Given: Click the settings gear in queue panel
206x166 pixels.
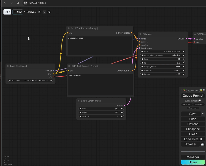Looking at the screenshot, I should [x=204, y=90].
